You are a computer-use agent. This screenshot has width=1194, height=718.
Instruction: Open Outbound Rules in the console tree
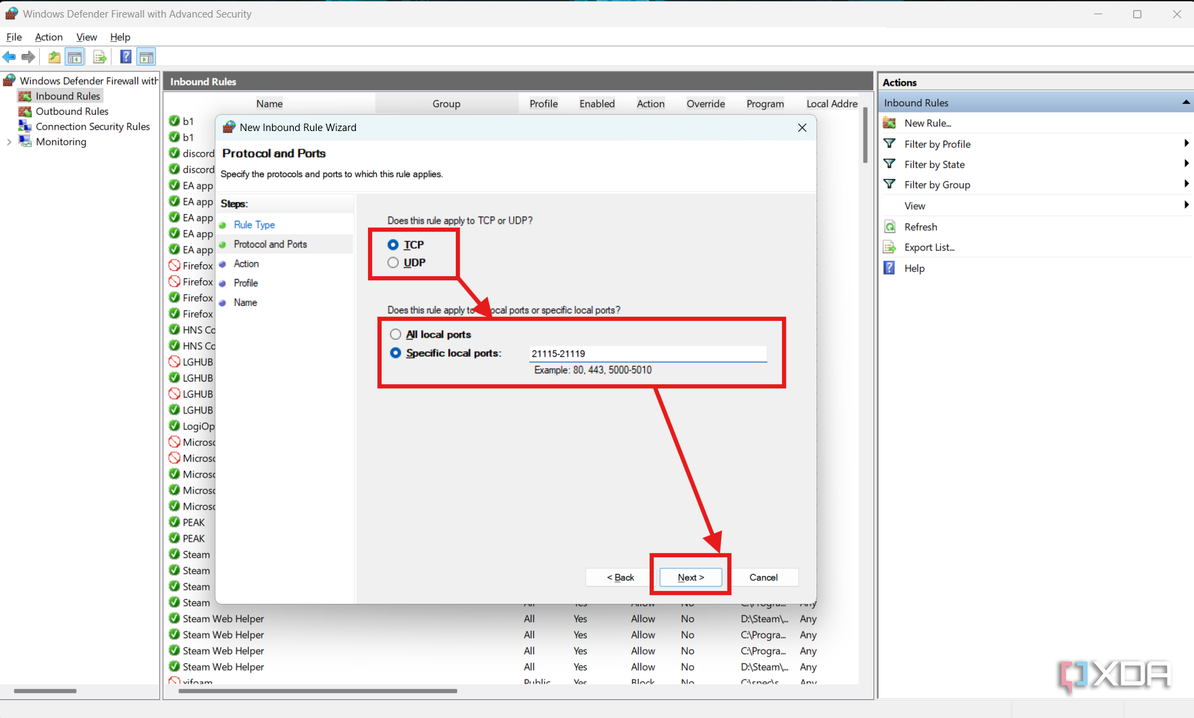click(72, 111)
